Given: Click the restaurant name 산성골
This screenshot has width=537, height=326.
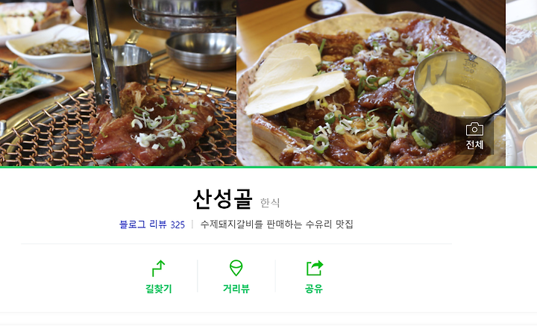Looking at the screenshot, I should pos(223,199).
